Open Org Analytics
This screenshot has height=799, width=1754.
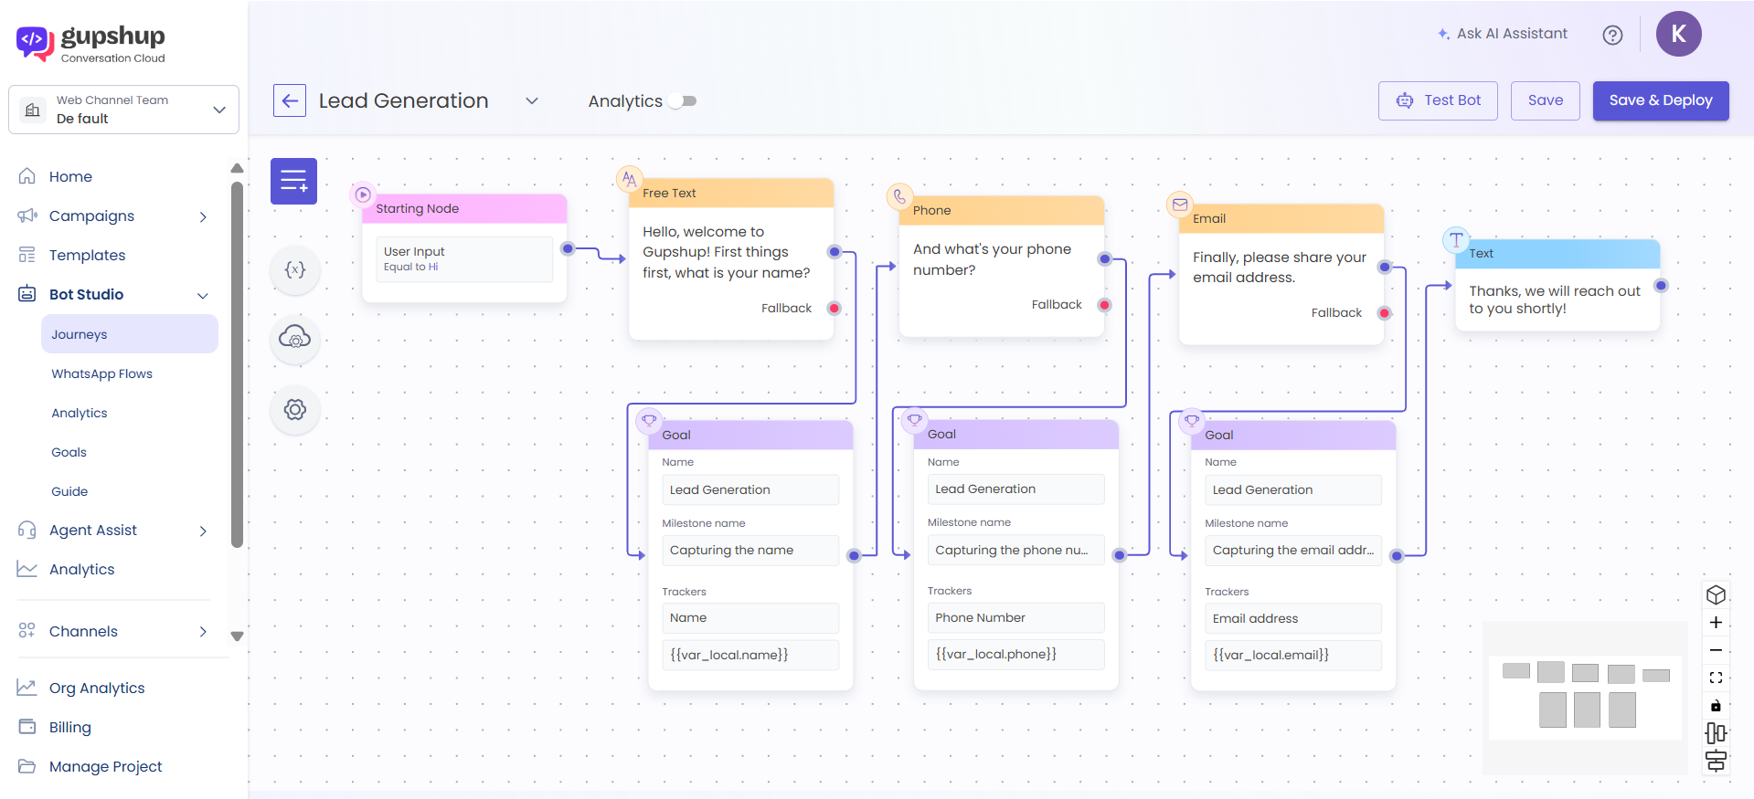coord(97,688)
